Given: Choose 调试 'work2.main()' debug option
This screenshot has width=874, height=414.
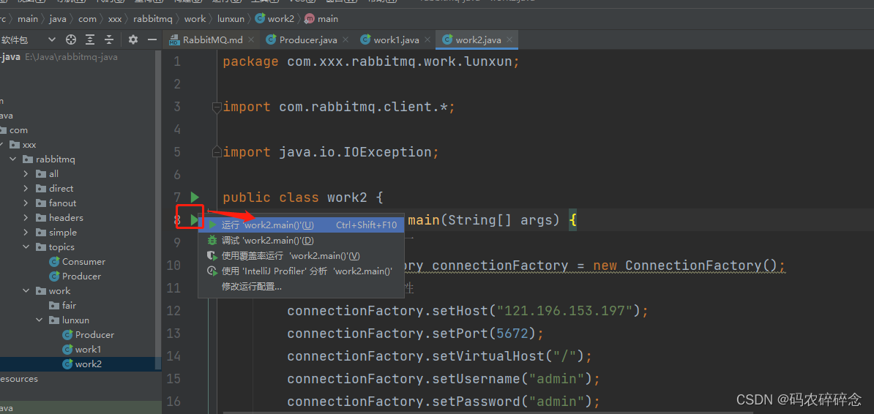Looking at the screenshot, I should tap(302, 241).
